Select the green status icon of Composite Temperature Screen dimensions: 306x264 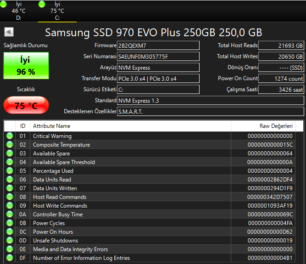10,144
